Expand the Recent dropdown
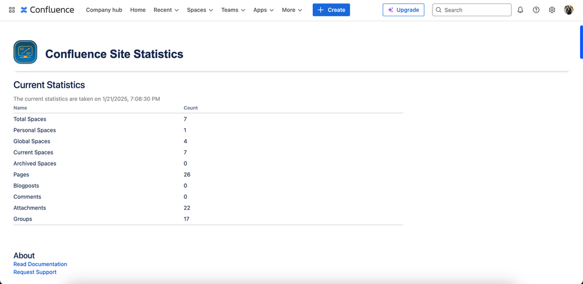Image resolution: width=583 pixels, height=284 pixels. (x=166, y=10)
